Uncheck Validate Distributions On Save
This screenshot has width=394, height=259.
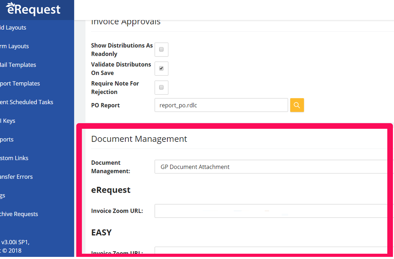click(161, 68)
